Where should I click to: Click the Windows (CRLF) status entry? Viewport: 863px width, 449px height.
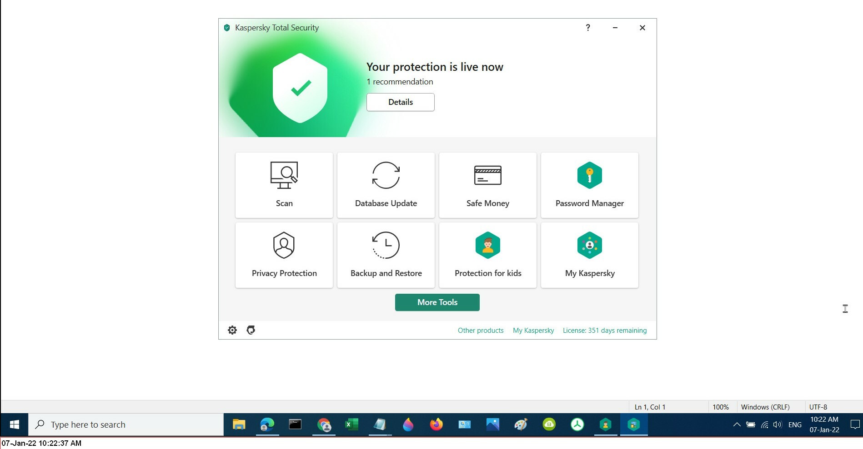[x=765, y=407]
